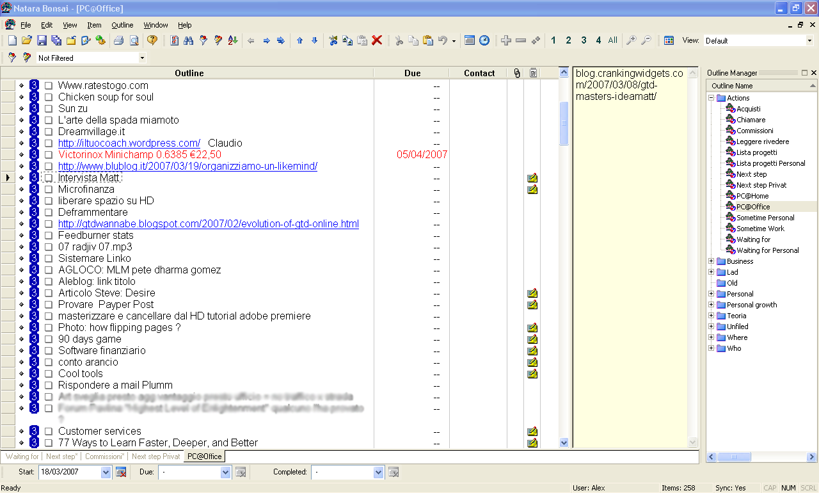The height and width of the screenshot is (493, 819).
Task: Expand all with plus icon
Action: point(506,40)
